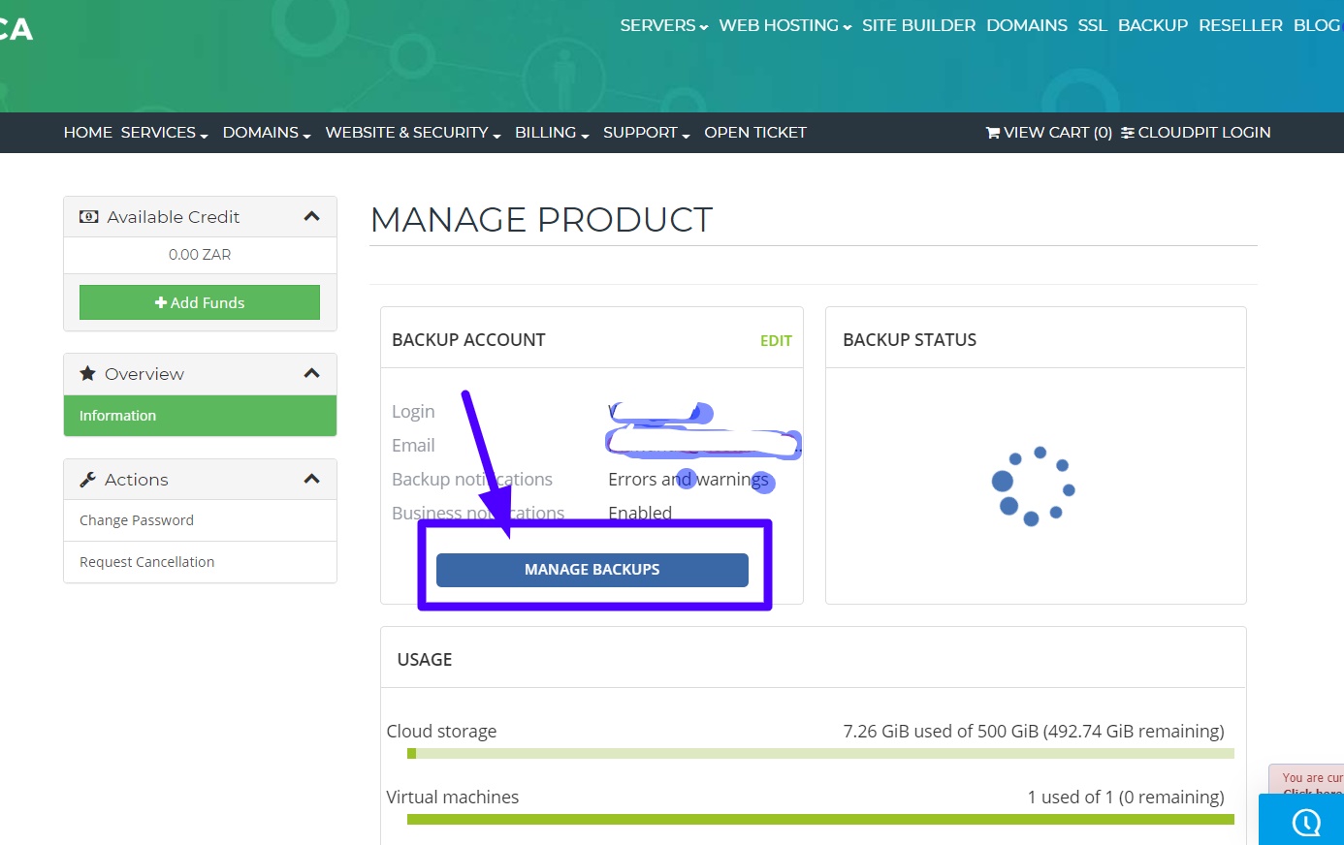Click View Cart (0) link
Screen dimensions: 1344x845
(1049, 133)
